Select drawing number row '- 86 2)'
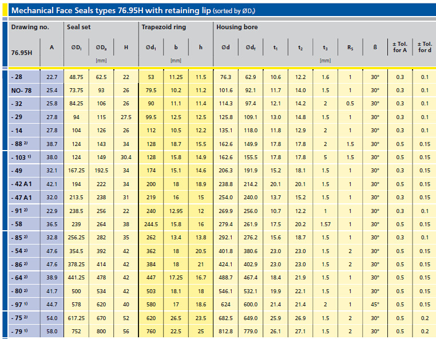Image resolution: width=436 pixels, height=339 pixels. pyautogui.click(x=19, y=265)
